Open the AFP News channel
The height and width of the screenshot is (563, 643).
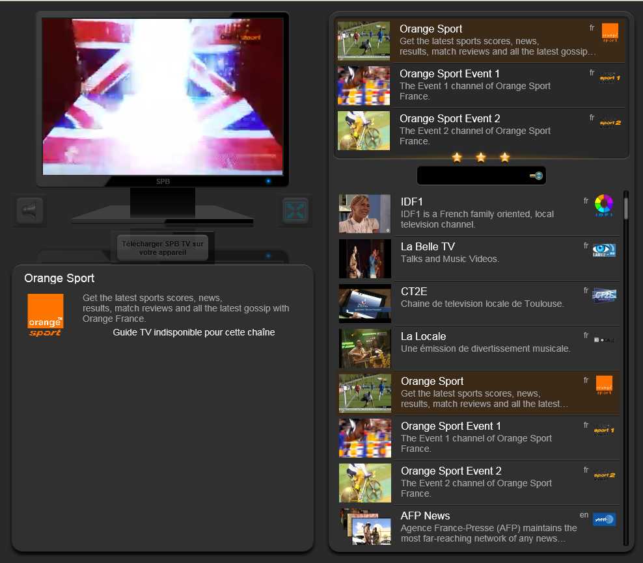(482, 527)
